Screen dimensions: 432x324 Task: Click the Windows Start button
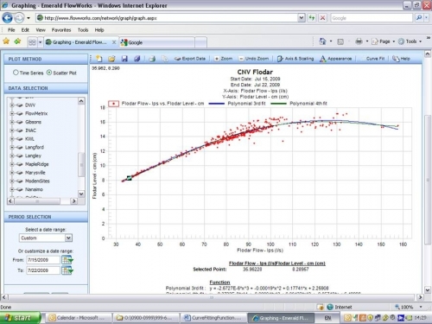point(20,318)
